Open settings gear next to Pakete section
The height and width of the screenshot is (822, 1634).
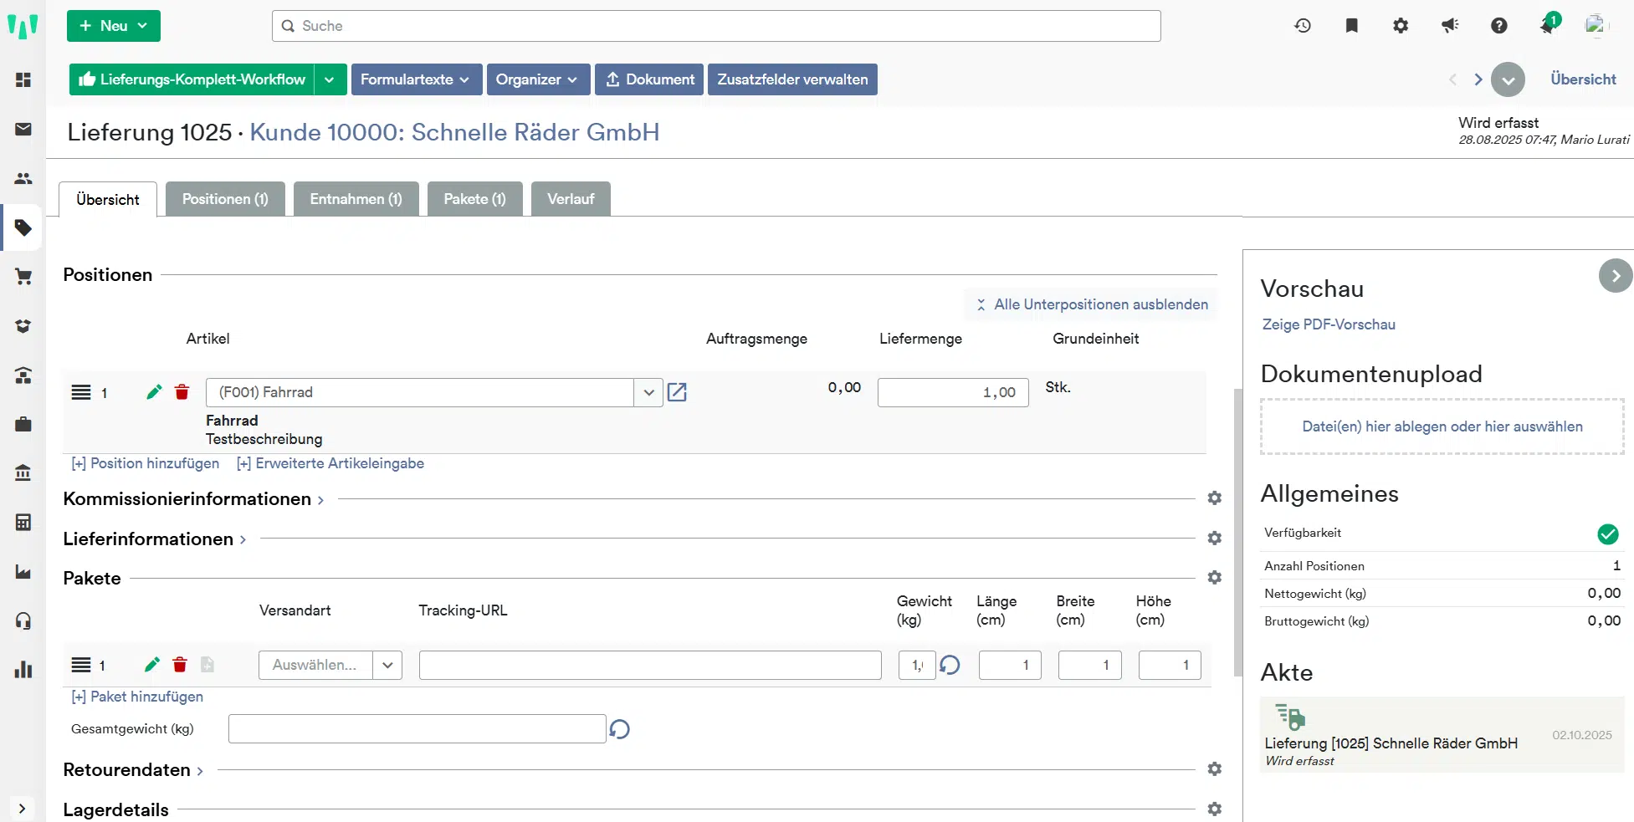(1215, 578)
